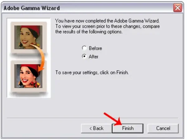Click the wizard completion message paragraph
The height and width of the screenshot is (140, 187).
(x=107, y=26)
